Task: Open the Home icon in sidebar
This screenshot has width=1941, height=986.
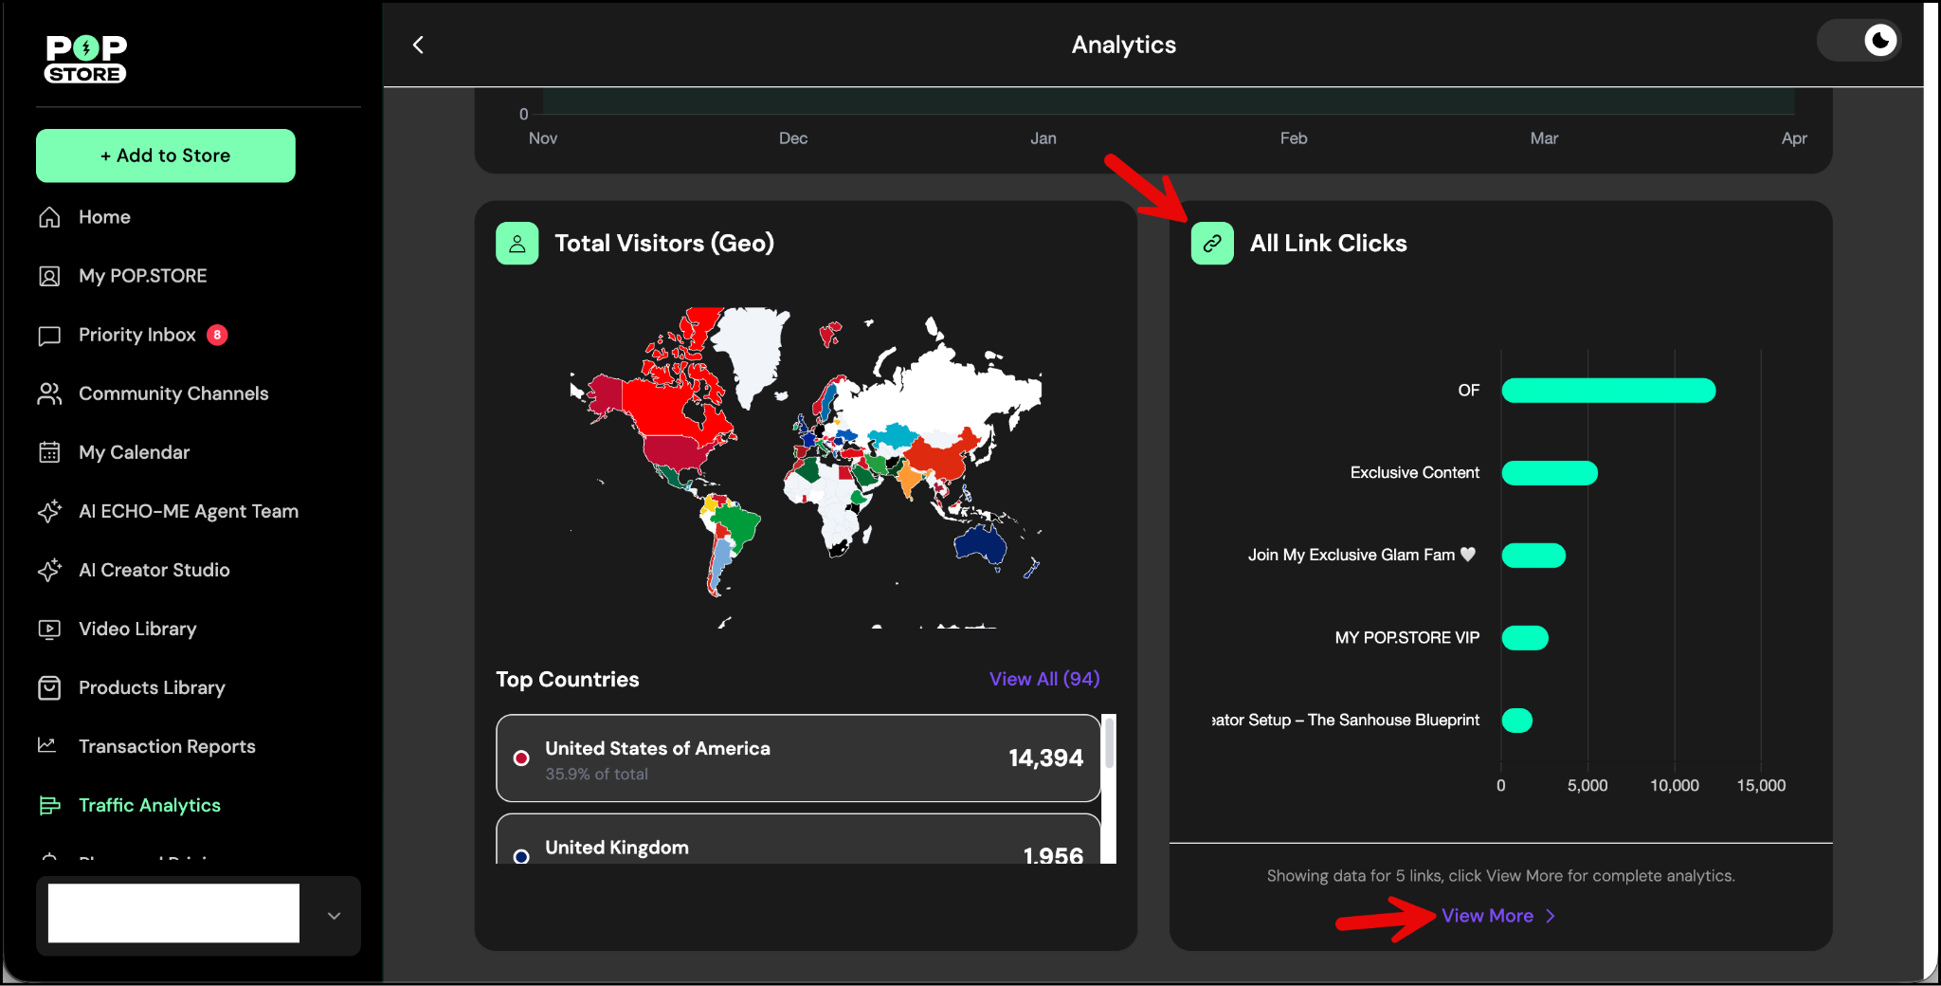Action: 49,217
